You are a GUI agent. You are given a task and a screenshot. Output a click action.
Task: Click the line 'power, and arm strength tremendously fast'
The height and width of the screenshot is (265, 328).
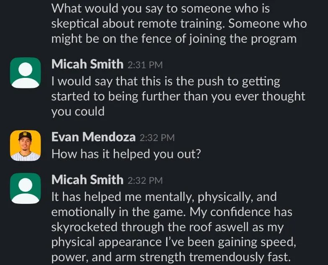171,257
